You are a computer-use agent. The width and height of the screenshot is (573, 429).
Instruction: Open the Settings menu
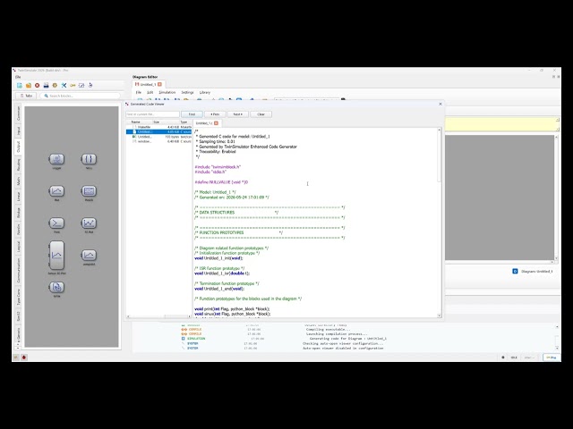[x=187, y=93]
